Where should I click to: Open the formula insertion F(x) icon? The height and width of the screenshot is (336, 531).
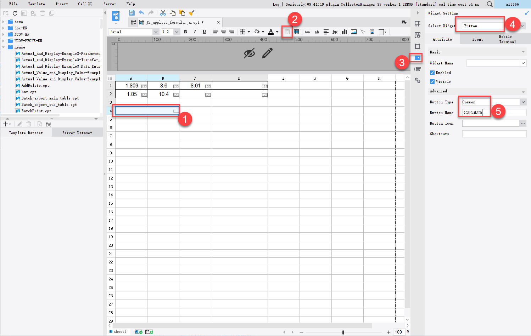[x=335, y=32]
